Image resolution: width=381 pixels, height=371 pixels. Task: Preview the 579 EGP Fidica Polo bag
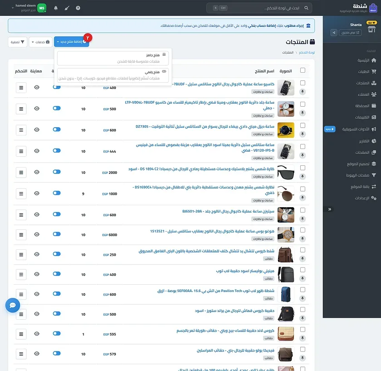(37, 354)
